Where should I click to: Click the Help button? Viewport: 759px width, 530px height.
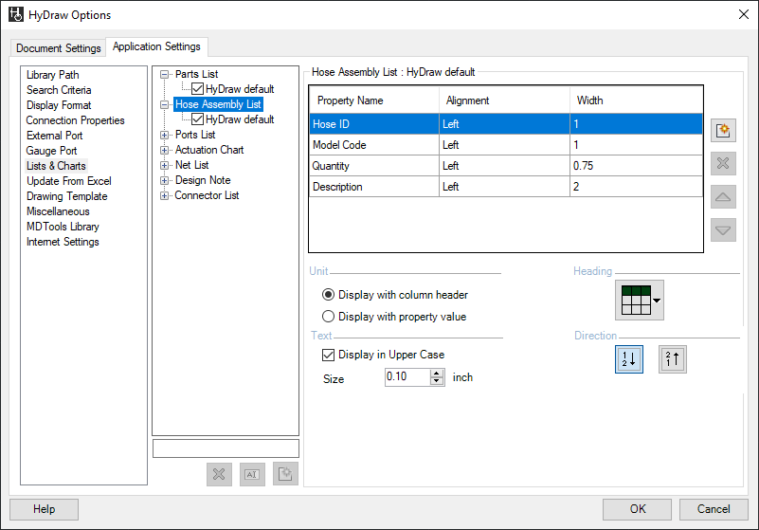click(x=44, y=509)
